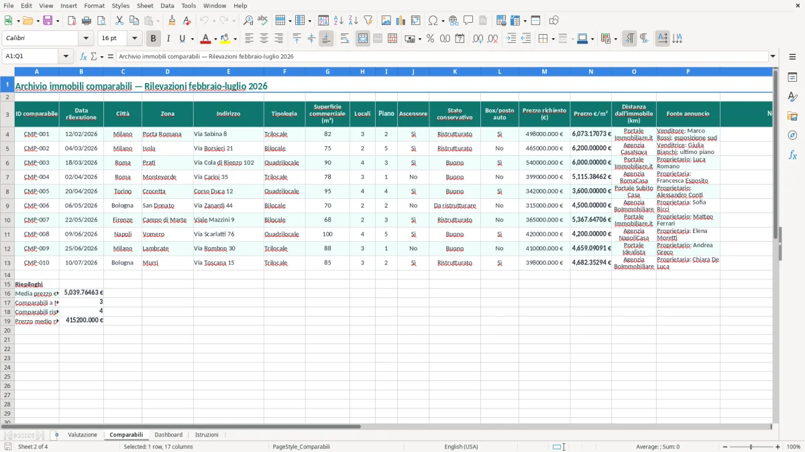Click the Add Decimal Place icon
The height and width of the screenshot is (452, 805).
[x=478, y=39]
